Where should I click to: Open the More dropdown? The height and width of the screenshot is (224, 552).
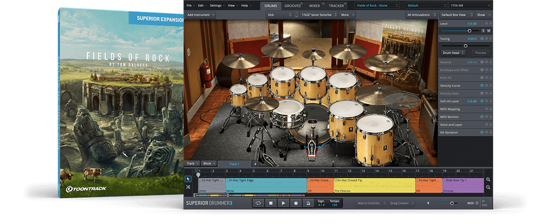[347, 15]
